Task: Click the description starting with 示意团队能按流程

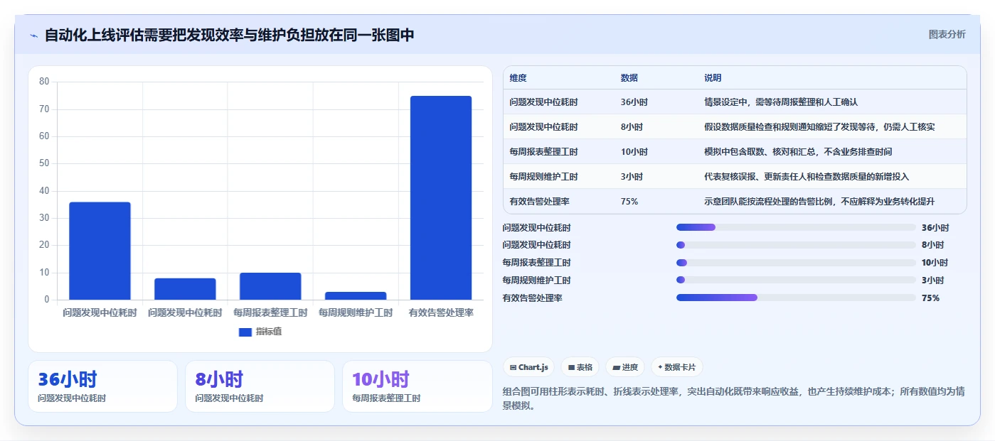Action: 819,202
